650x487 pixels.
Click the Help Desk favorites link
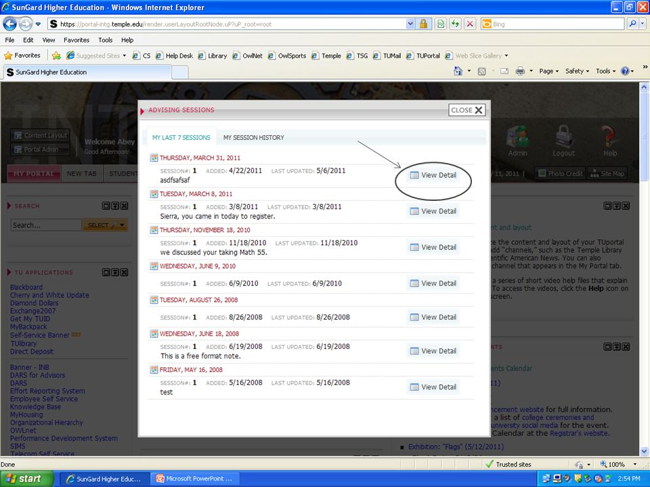point(175,55)
